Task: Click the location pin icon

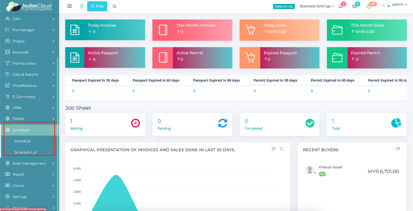Action: pos(81,6)
